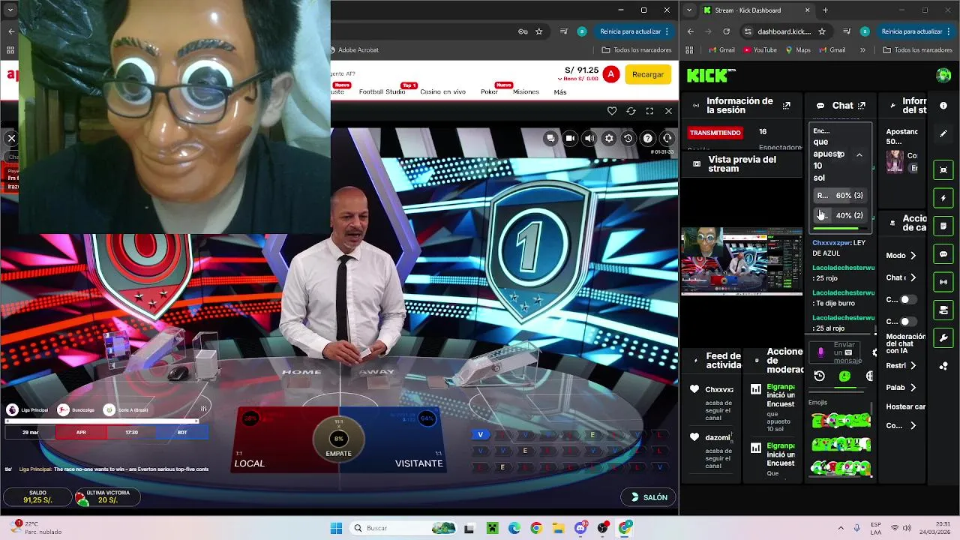Pop out the Chat panel

(861, 106)
